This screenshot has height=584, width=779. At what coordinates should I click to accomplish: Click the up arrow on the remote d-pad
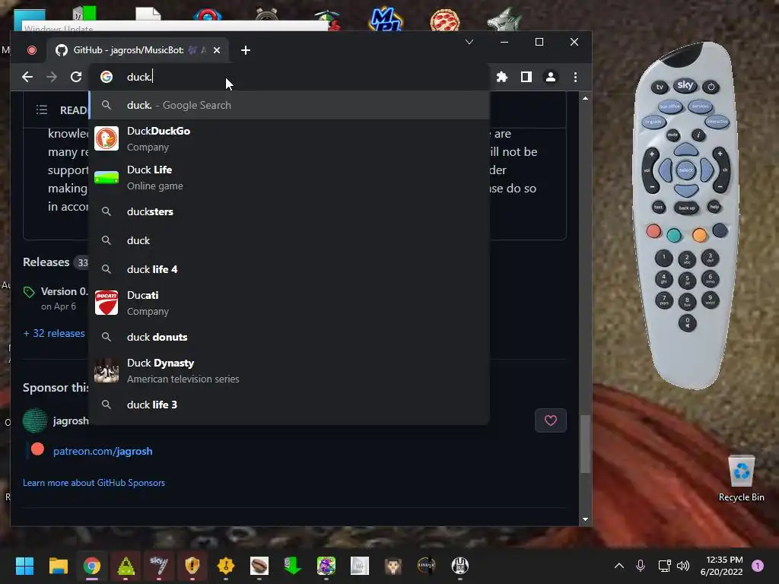(x=686, y=149)
